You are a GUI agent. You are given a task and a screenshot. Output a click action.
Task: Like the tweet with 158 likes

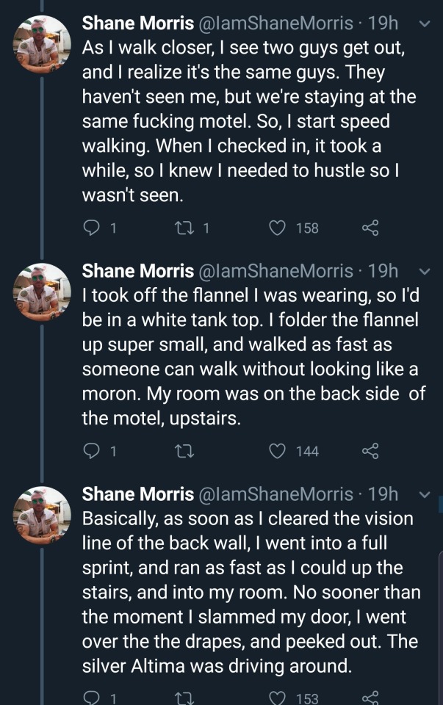(x=277, y=228)
